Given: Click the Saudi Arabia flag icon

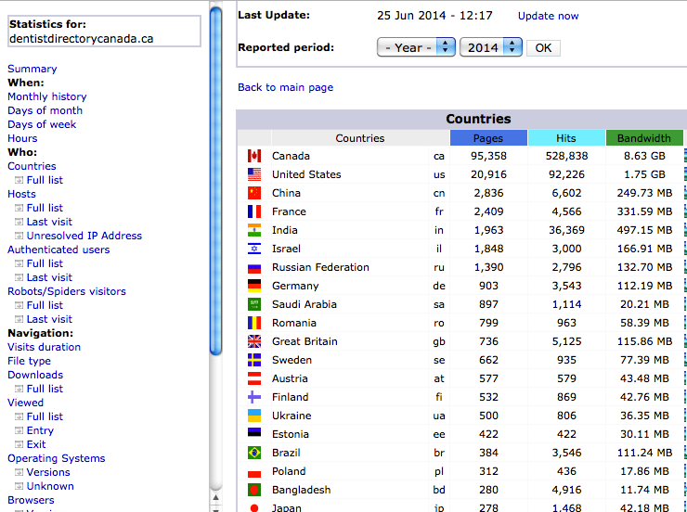Looking at the screenshot, I should click(254, 304).
